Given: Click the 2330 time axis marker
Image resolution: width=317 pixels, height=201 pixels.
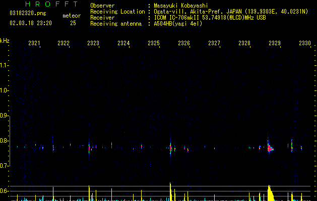Looking at the screenshot, I should [305, 43].
